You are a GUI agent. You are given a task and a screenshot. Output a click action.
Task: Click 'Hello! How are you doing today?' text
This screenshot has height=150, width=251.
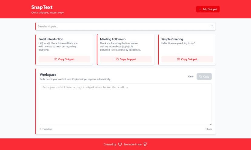pos(178,43)
